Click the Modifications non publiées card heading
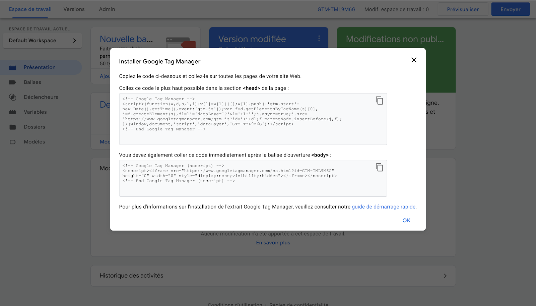 click(395, 39)
